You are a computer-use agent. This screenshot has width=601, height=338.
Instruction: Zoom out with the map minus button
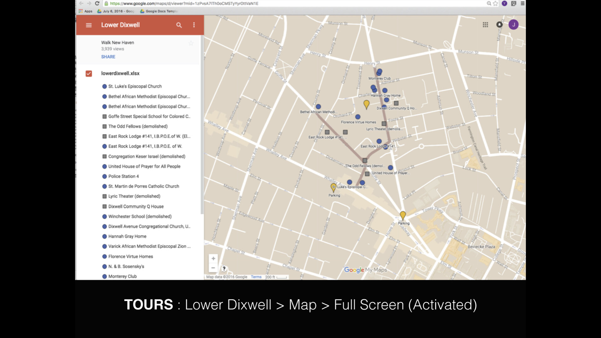click(213, 268)
